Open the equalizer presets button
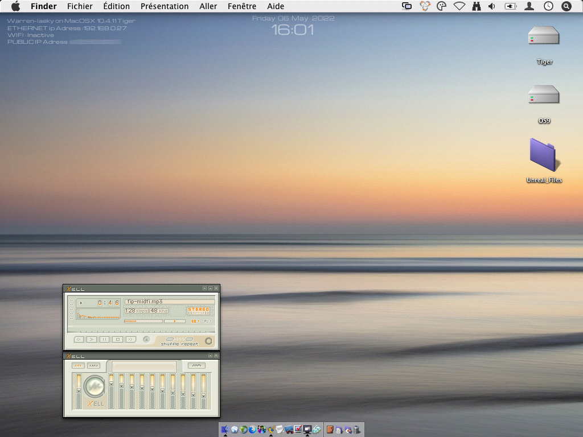 (x=196, y=365)
